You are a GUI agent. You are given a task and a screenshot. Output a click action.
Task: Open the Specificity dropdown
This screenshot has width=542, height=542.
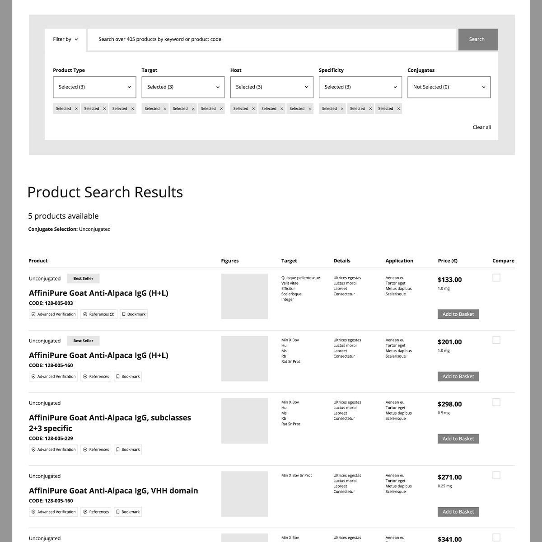(x=360, y=87)
